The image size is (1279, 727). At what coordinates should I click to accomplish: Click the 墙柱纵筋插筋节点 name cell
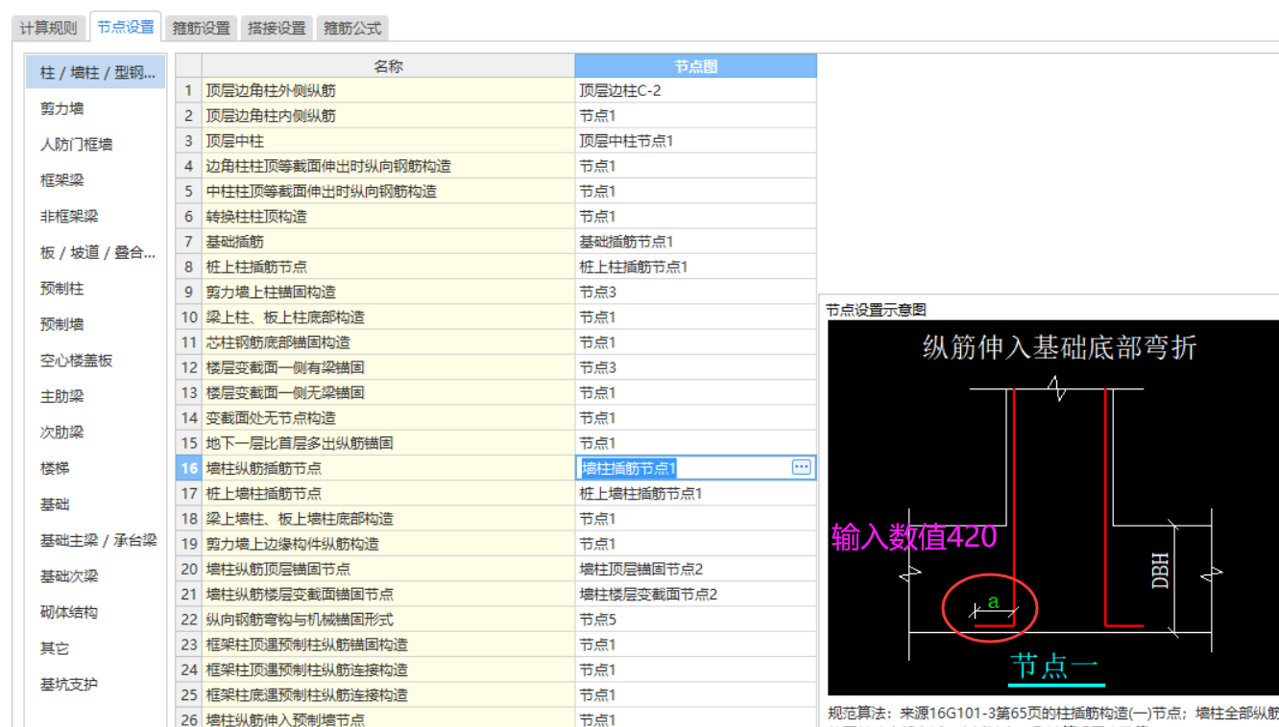click(x=388, y=468)
